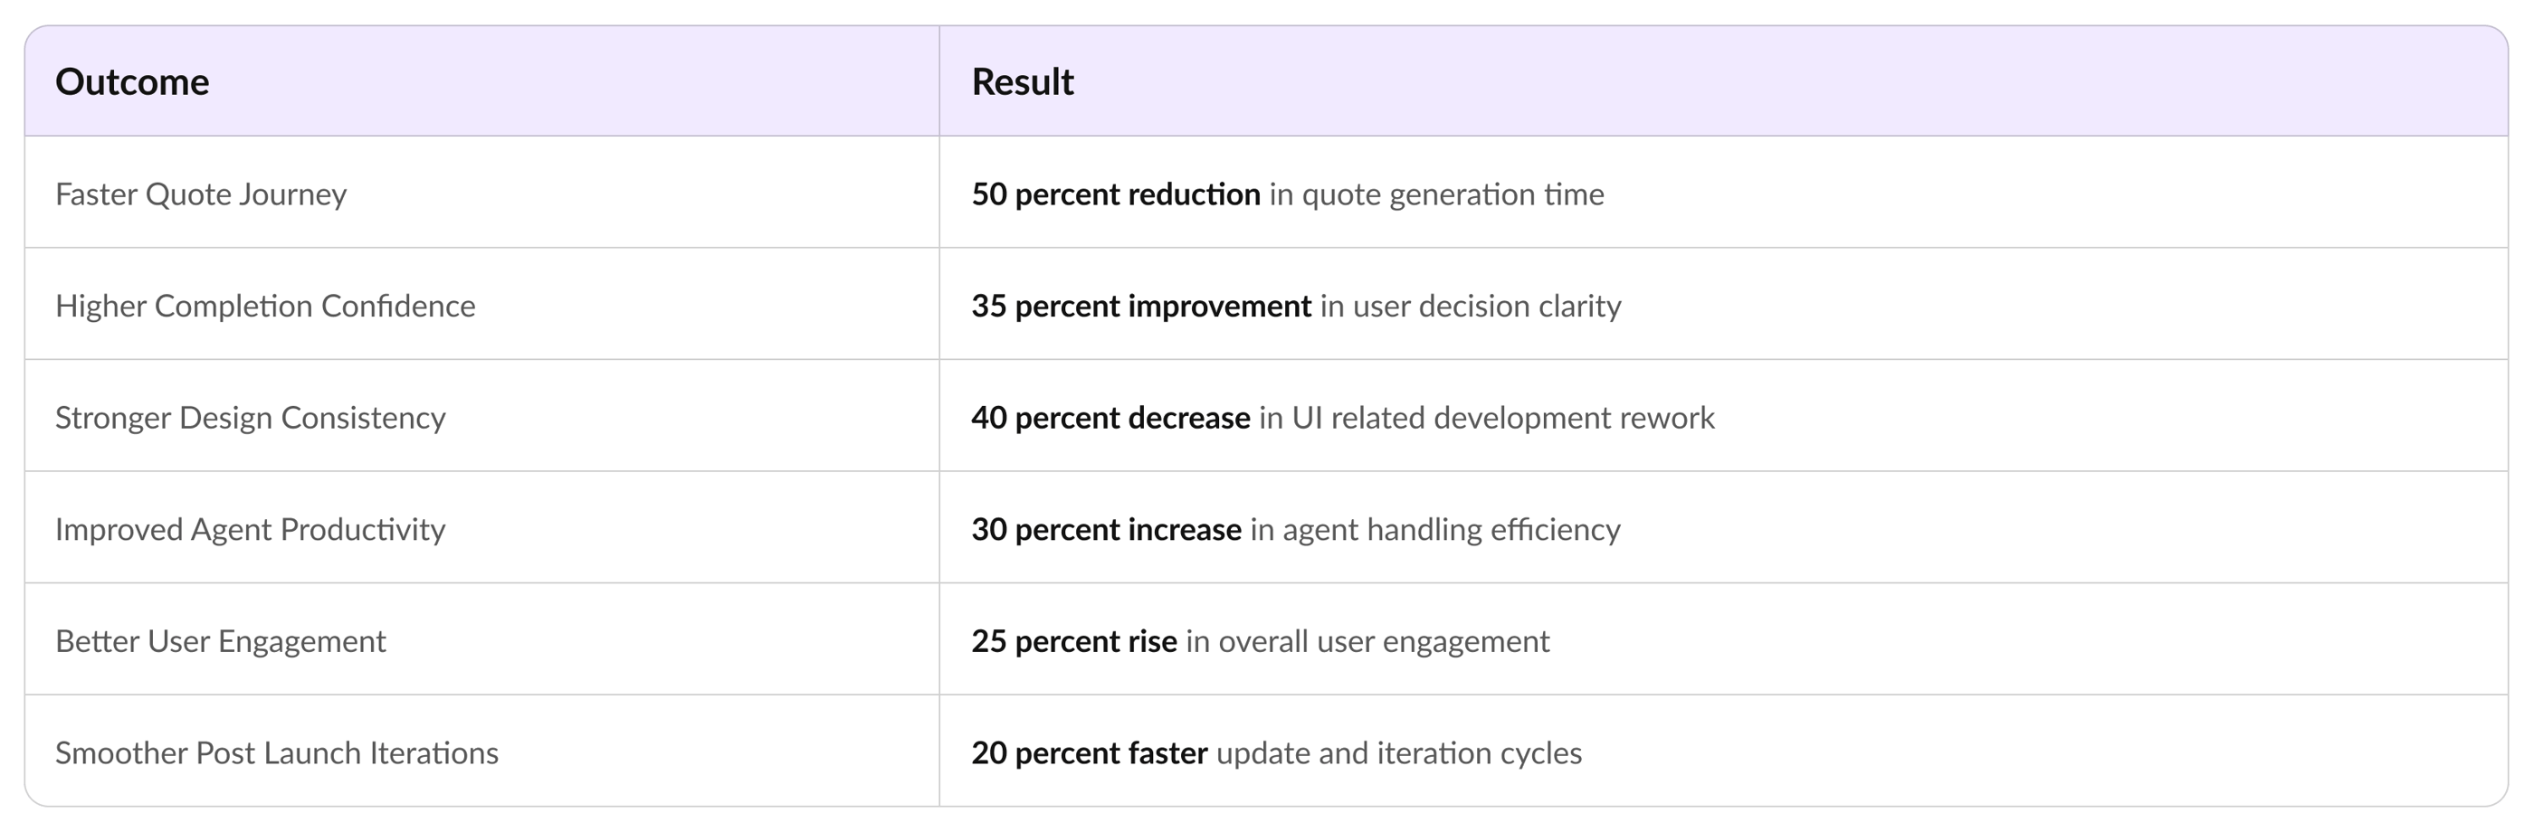Click the Outcome column header
Image resolution: width=2534 pixels, height=832 pixels.
pos(132,81)
